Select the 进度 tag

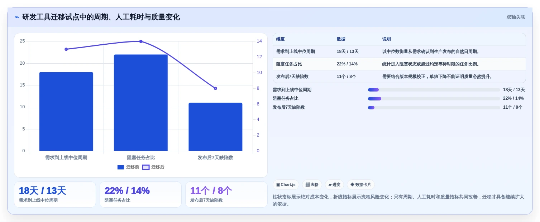(334, 184)
